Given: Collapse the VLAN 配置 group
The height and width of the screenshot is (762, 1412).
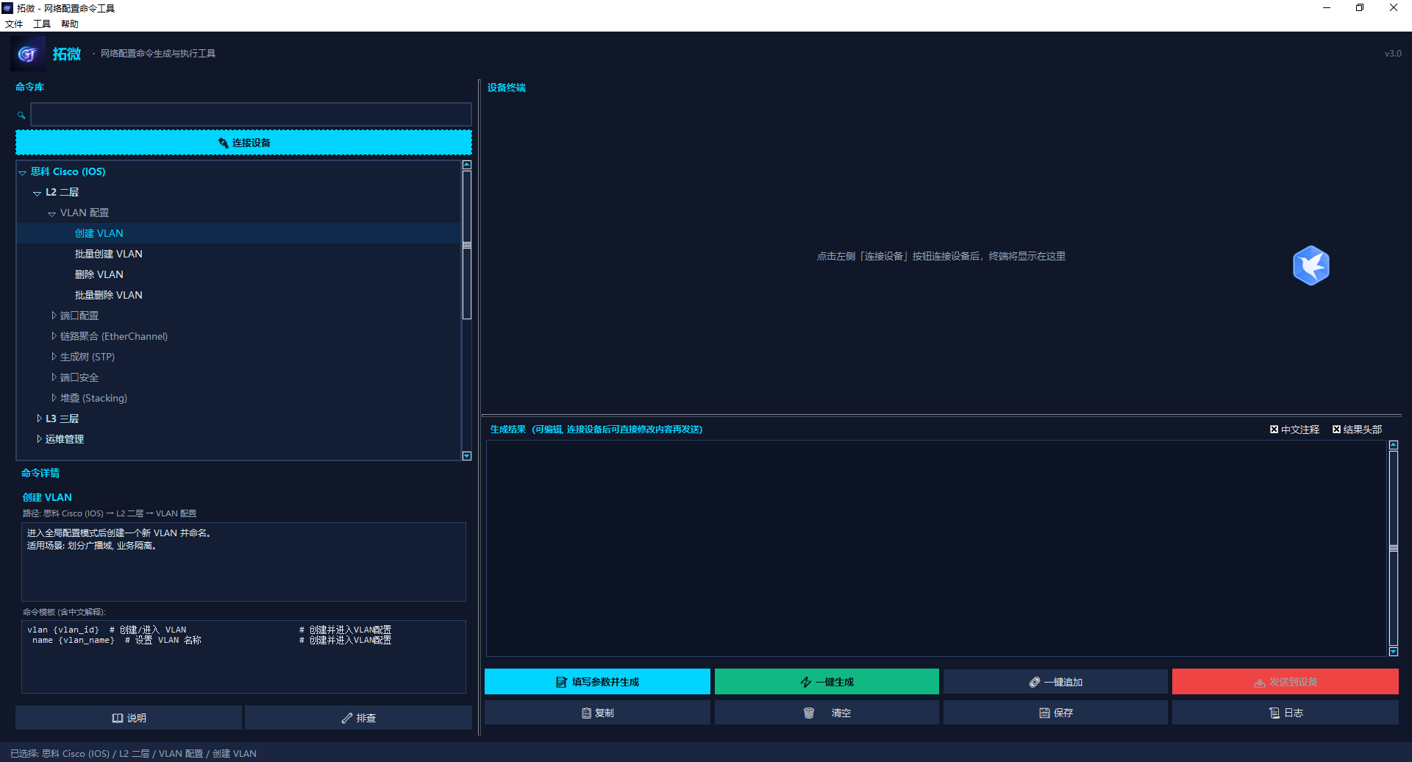Looking at the screenshot, I should pyautogui.click(x=52, y=213).
